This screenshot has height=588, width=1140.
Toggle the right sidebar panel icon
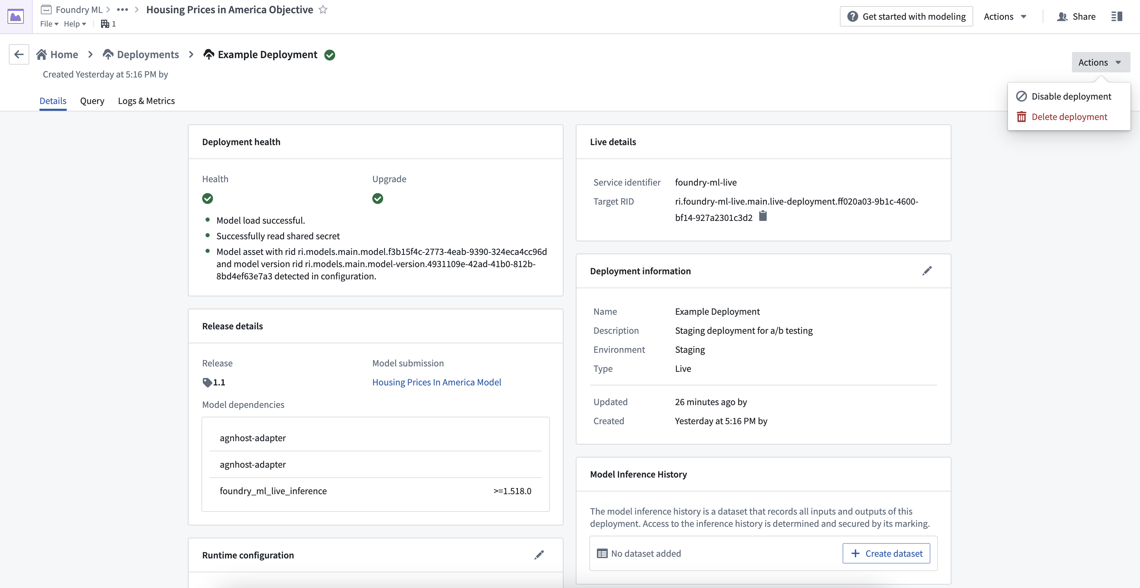[x=1117, y=16]
